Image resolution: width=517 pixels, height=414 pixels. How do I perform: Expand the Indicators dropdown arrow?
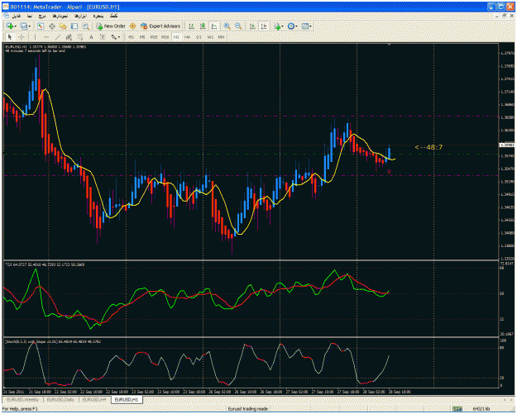tap(283, 26)
